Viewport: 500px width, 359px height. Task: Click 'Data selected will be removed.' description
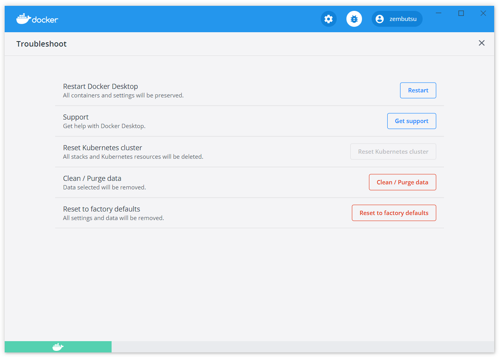pyautogui.click(x=105, y=187)
